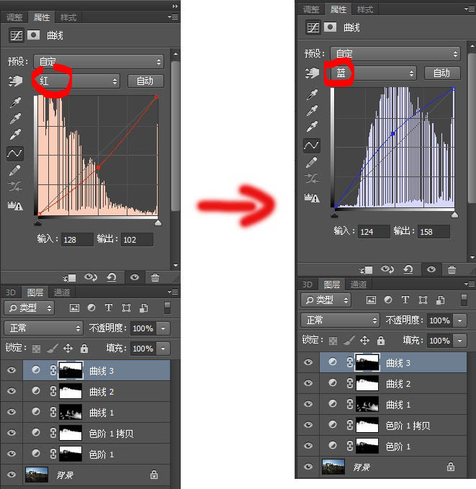Pick the gray point eyedropper in left panel

(x=15, y=119)
